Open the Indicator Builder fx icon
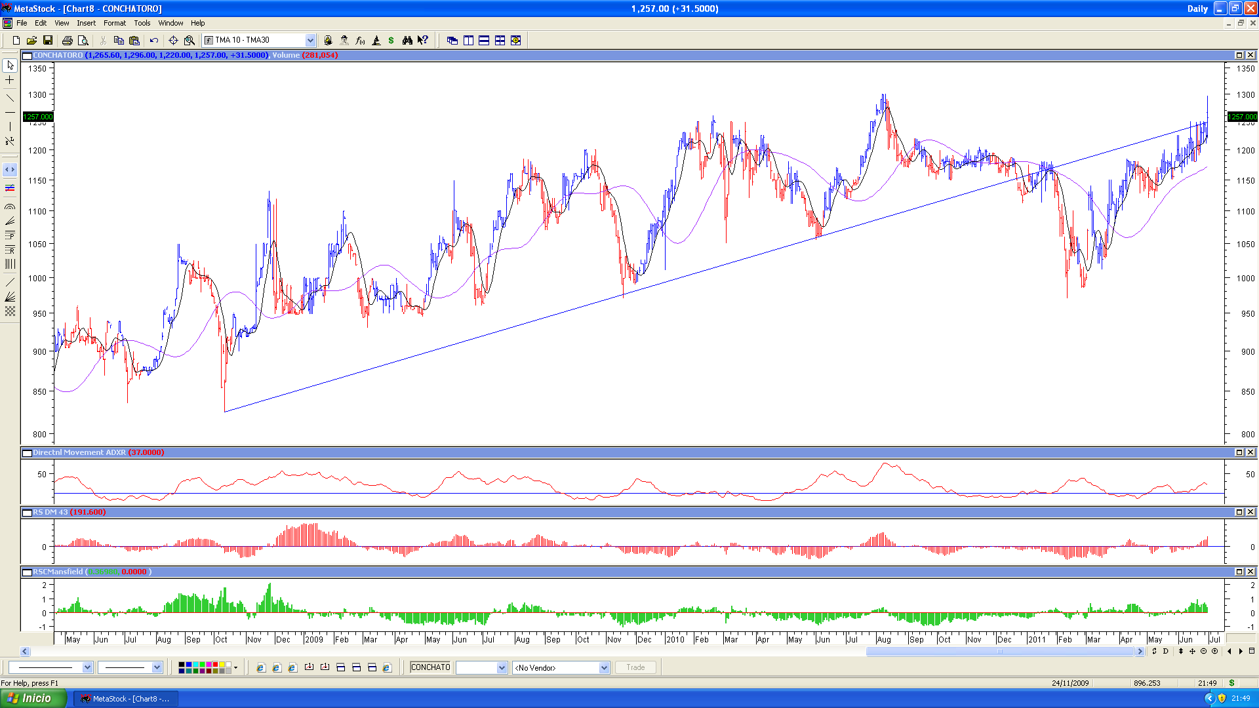Screen dimensions: 1259x708 tap(360, 41)
